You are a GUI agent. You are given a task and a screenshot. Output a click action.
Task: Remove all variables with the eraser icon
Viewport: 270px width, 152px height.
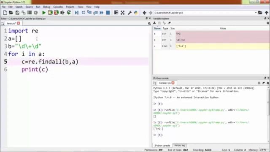pyautogui.click(x=169, y=23)
